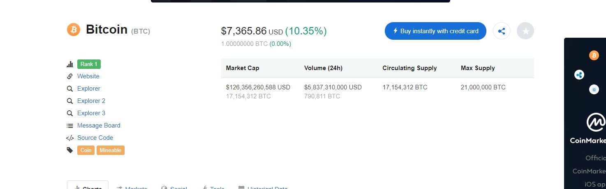
Task: Click the Rank 1 badge
Action: point(89,64)
